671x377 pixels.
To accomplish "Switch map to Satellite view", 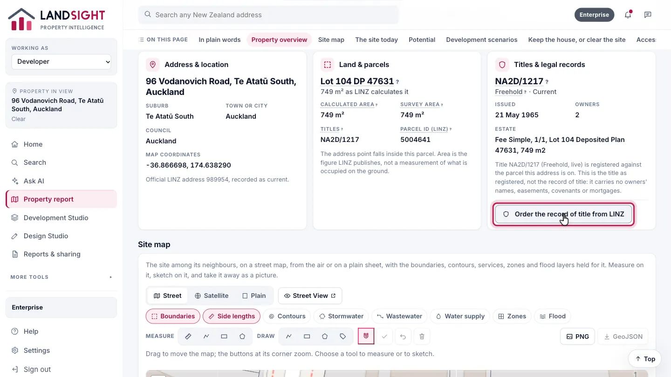I will click(212, 296).
